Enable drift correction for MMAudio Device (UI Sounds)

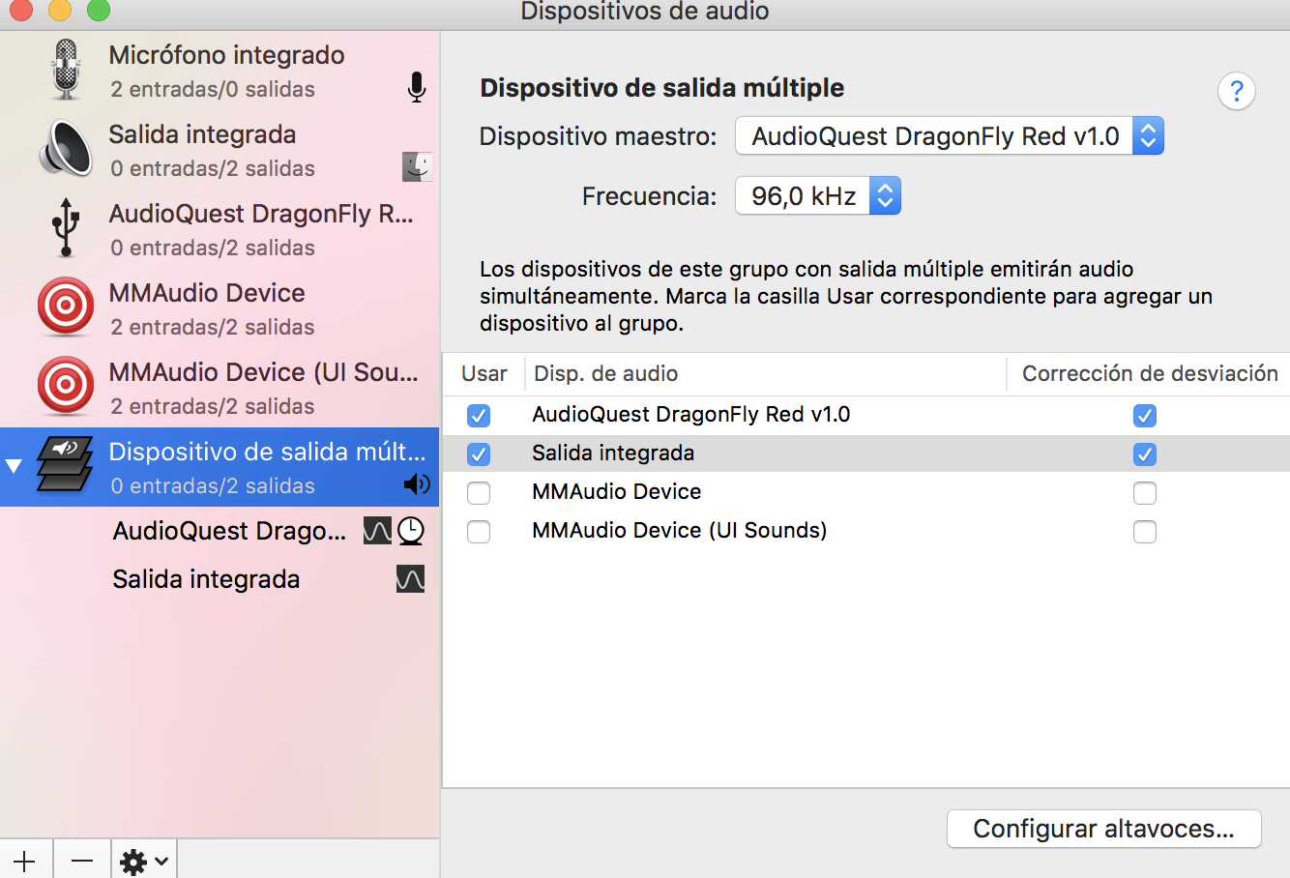pos(1145,532)
